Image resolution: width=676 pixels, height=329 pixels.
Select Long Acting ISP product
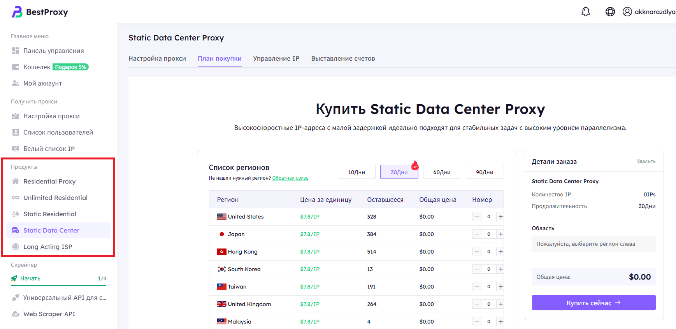[47, 247]
